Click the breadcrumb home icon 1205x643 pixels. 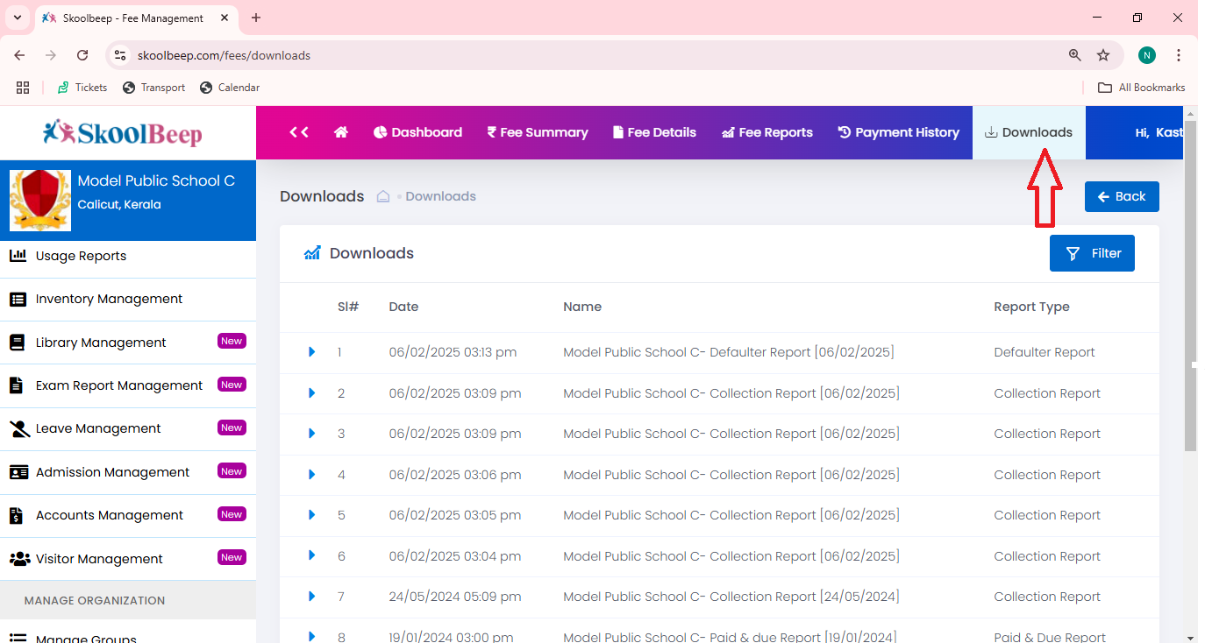pos(382,196)
